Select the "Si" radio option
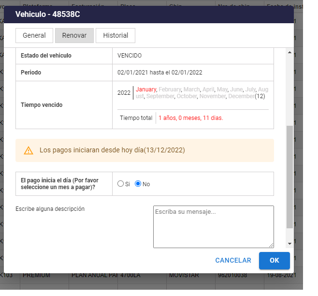This screenshot has height=296, width=318. (x=121, y=184)
